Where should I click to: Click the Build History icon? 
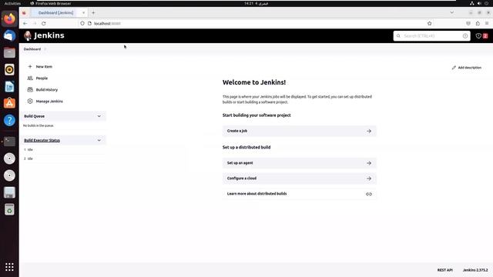click(30, 90)
